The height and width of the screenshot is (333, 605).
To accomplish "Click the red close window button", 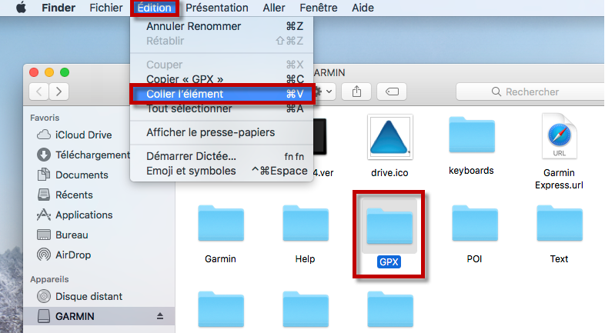I will (34, 72).
